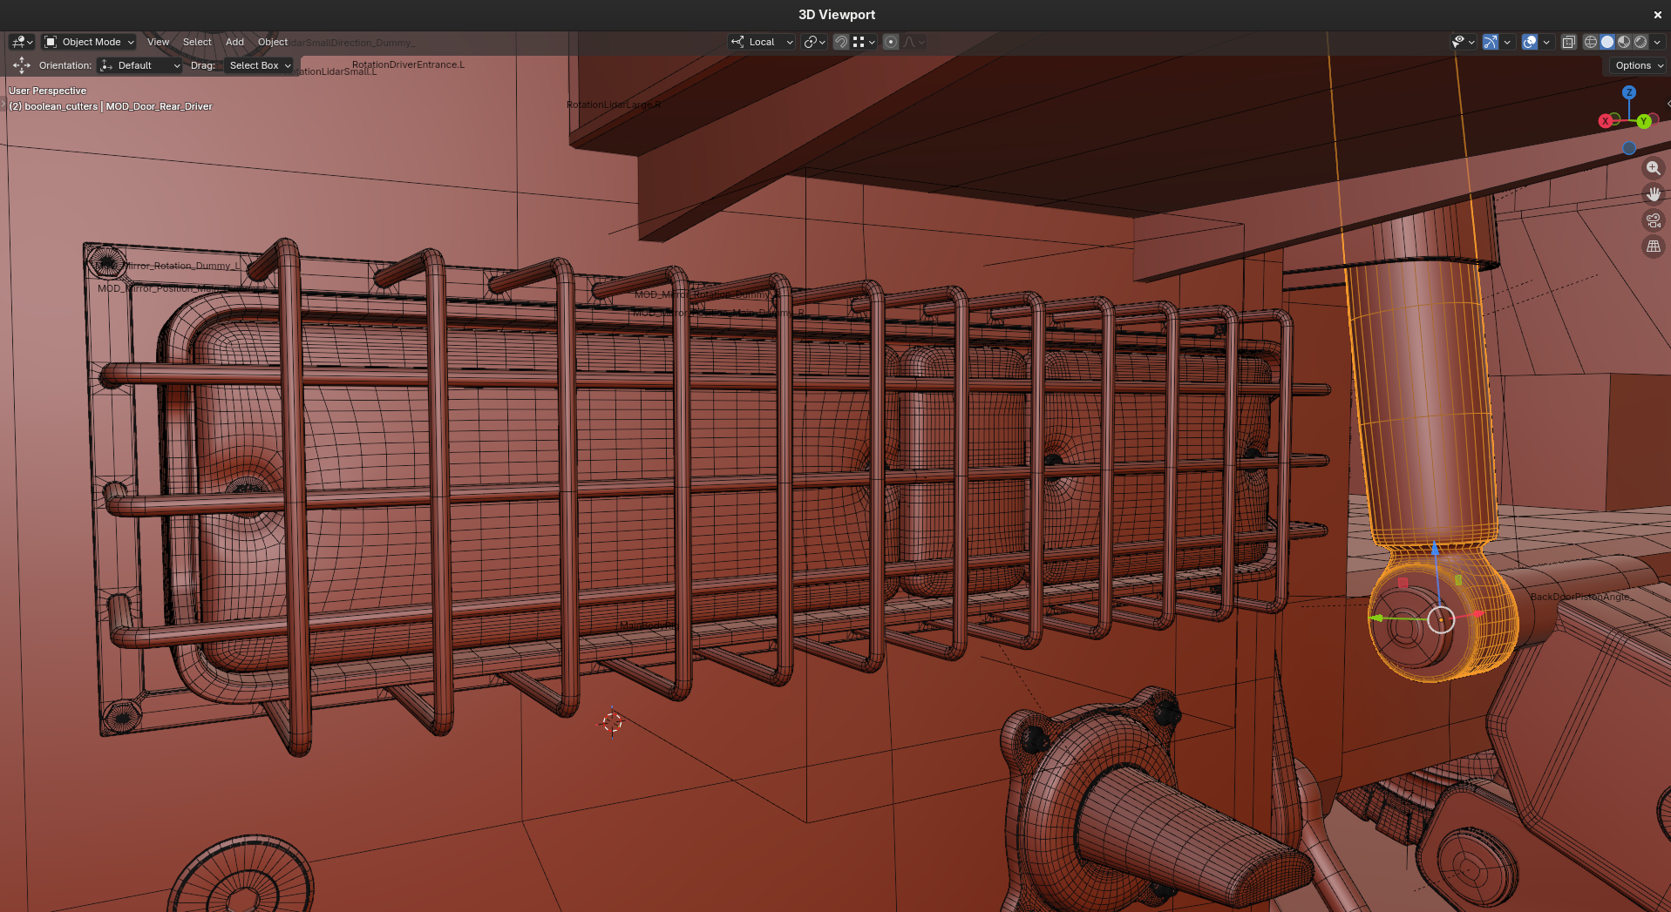Open the Orientation Default dropdown

[x=140, y=65]
